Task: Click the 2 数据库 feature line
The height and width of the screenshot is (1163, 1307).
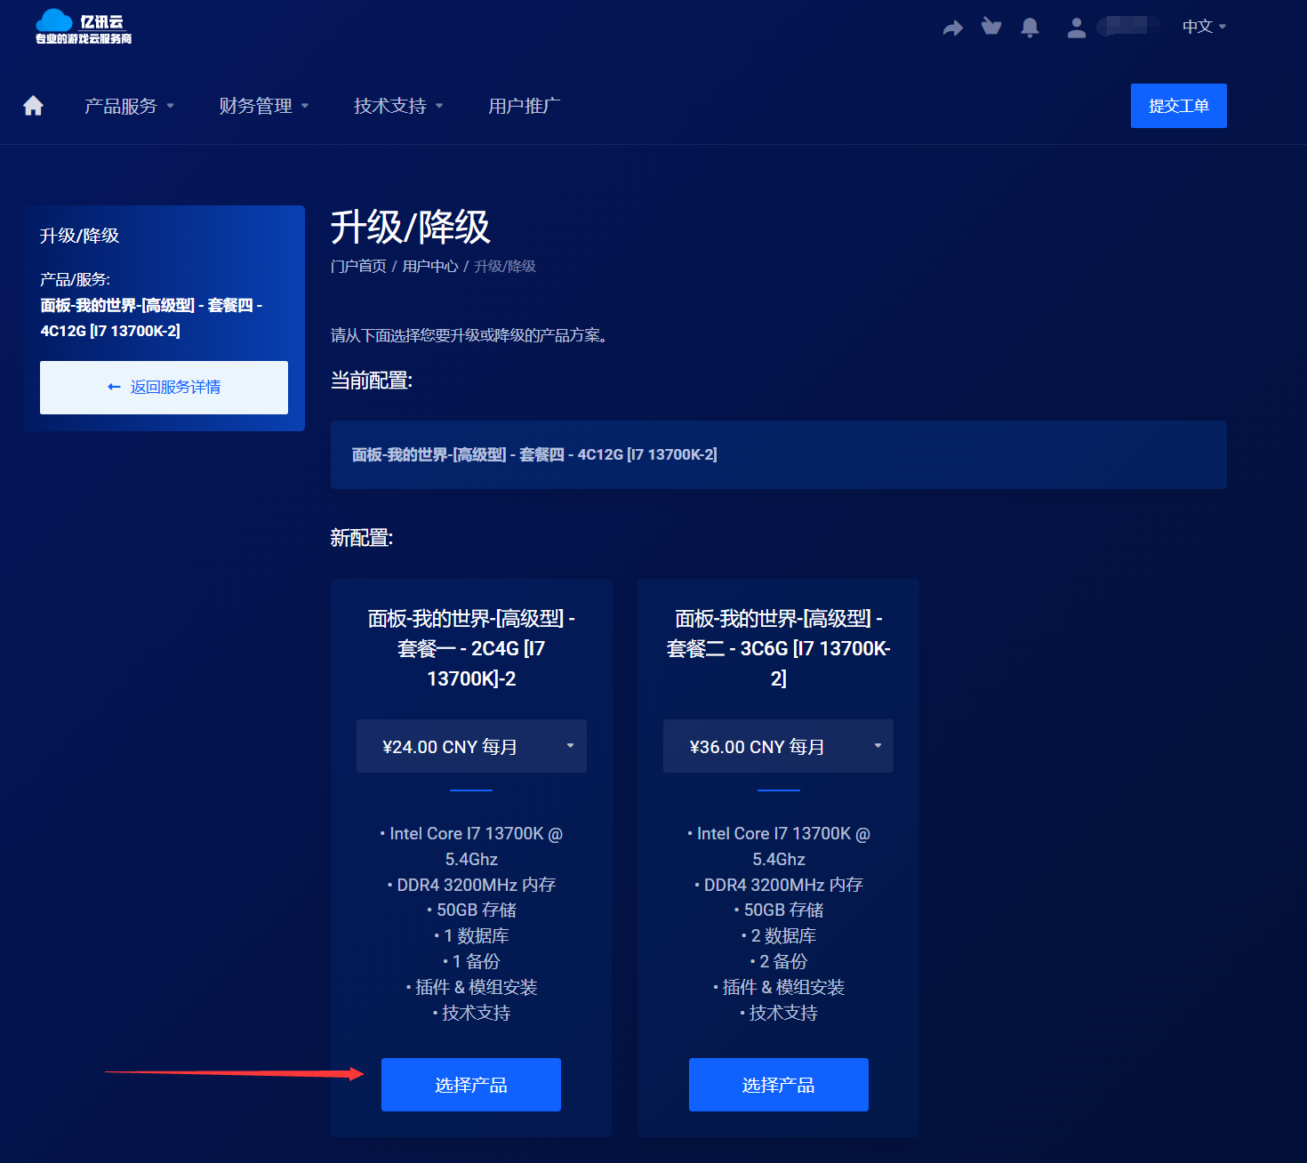Action: [779, 935]
